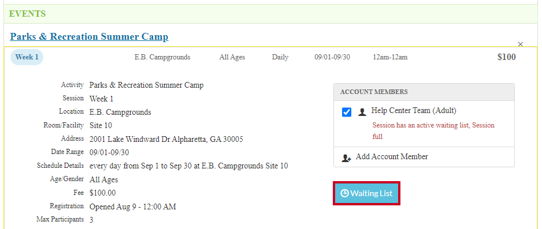Click the $100 price in session row
This screenshot has height=229, width=542.
click(506, 57)
